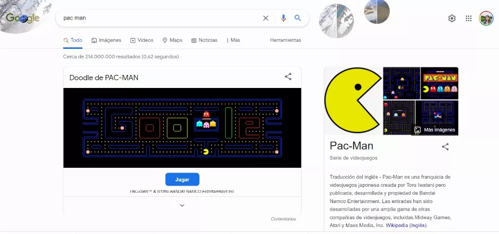Open the large yellow Pac-Man image
This screenshot has height=234, width=499.
(x=353, y=100)
